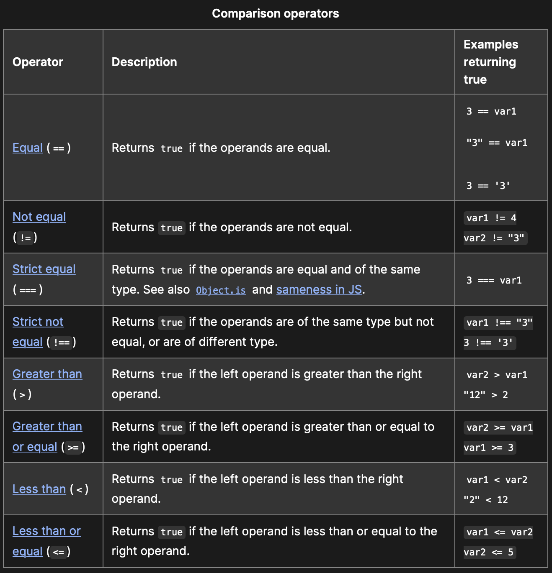Follow the Strict not equal link
The image size is (552, 573).
point(38,322)
